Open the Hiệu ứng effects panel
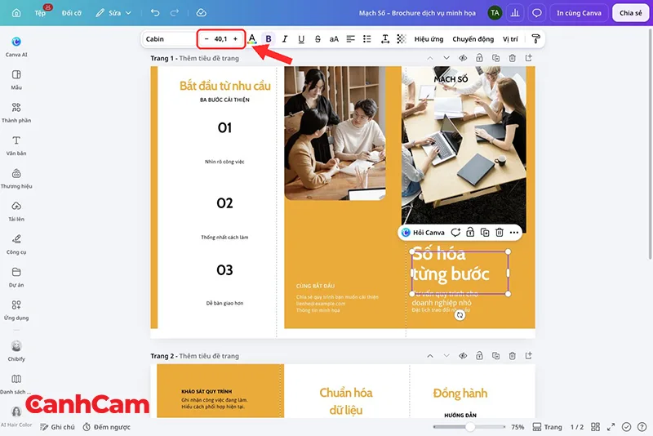The width and height of the screenshot is (653, 436). point(429,39)
